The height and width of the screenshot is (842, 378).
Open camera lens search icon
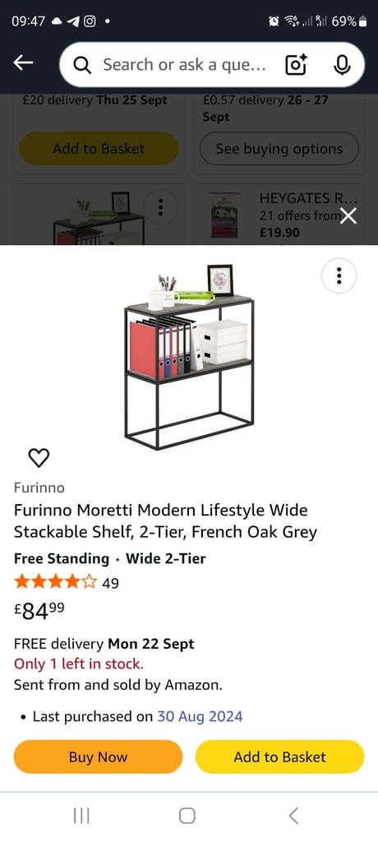(x=296, y=64)
